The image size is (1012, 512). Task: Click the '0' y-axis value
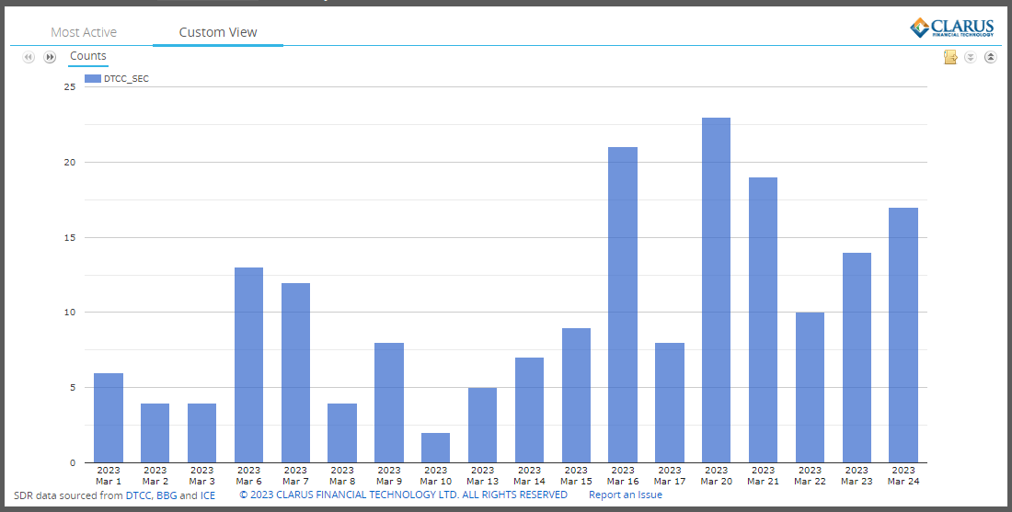[73, 463]
